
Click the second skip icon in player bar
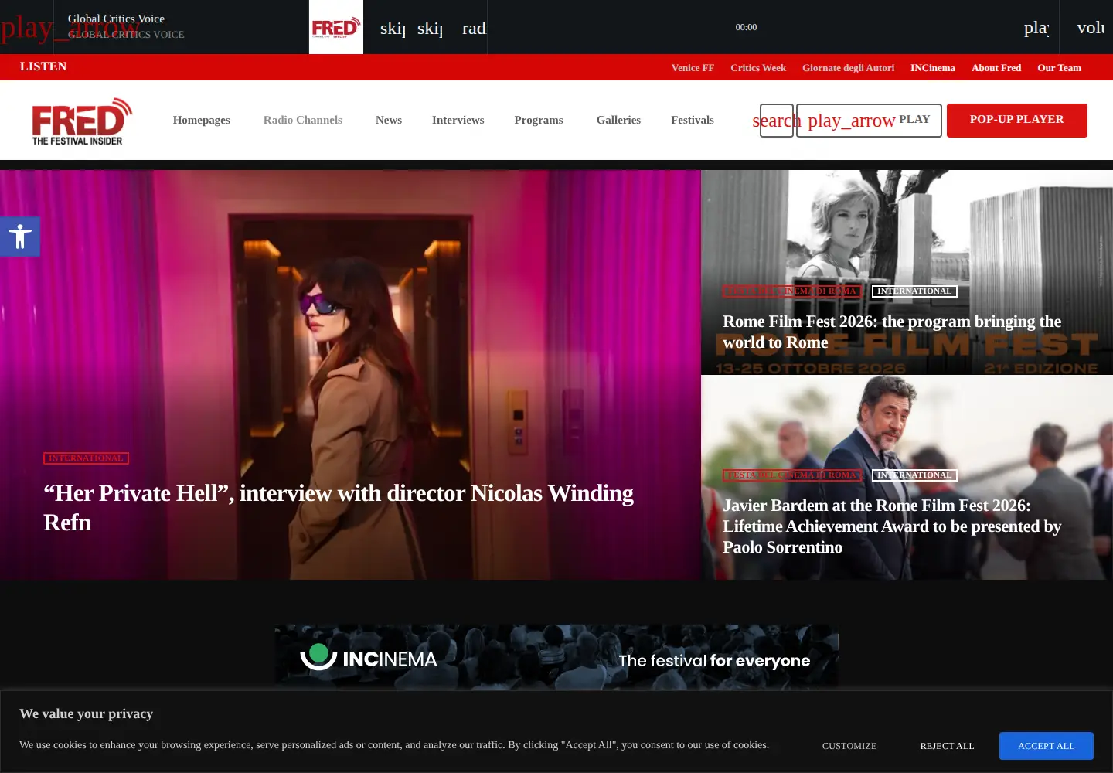[x=430, y=28]
